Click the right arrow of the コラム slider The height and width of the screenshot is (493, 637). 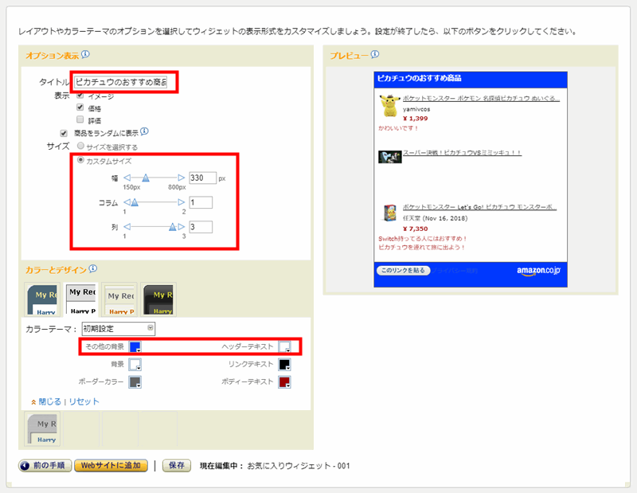(182, 202)
